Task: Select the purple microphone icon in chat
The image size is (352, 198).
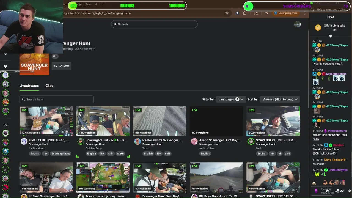Action: [x=316, y=190]
